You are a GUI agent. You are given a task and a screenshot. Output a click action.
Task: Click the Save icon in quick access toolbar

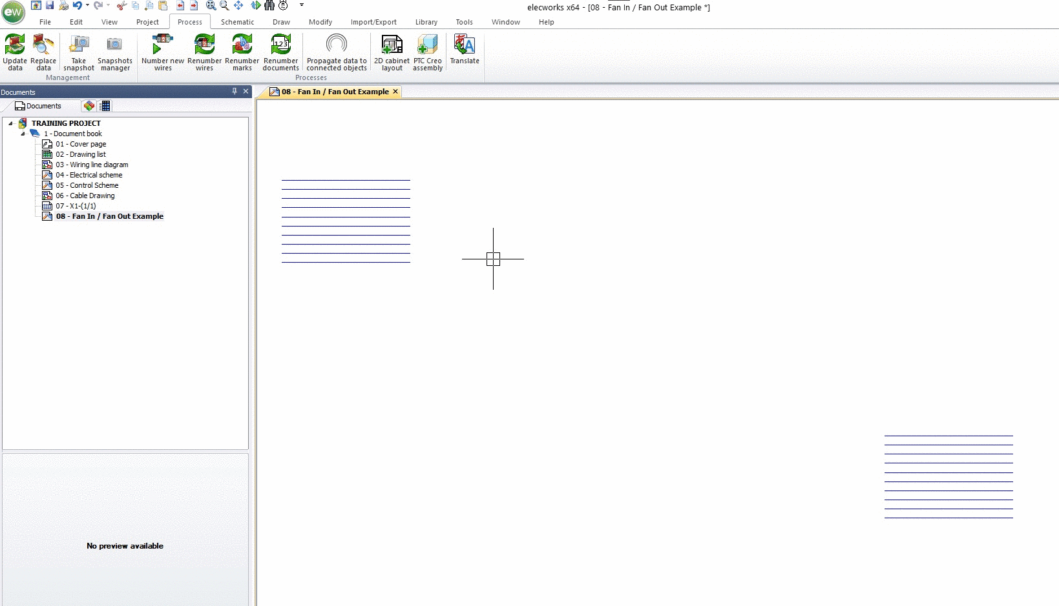coord(50,5)
